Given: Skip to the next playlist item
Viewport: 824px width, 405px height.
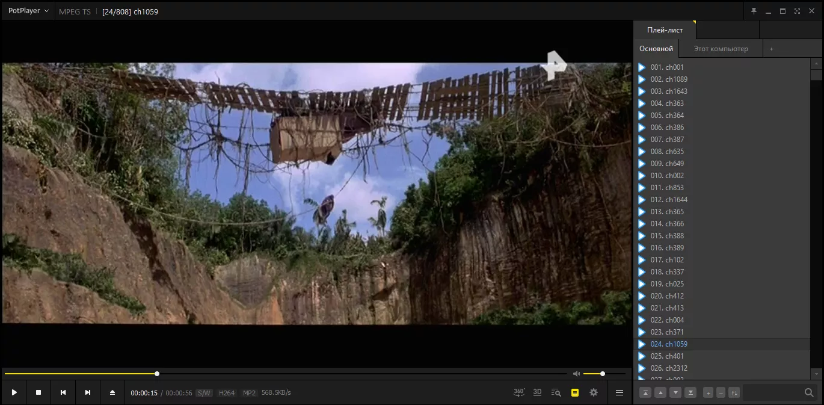Looking at the screenshot, I should click(x=88, y=392).
